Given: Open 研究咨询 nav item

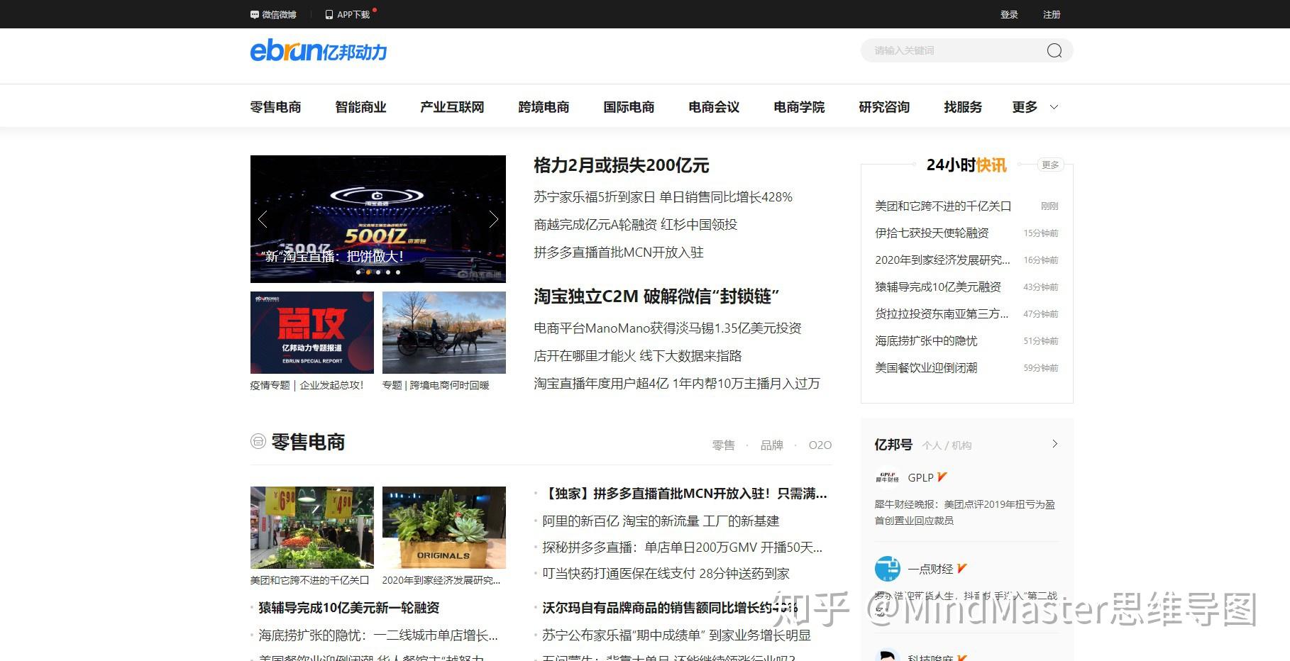Looking at the screenshot, I should 884,107.
